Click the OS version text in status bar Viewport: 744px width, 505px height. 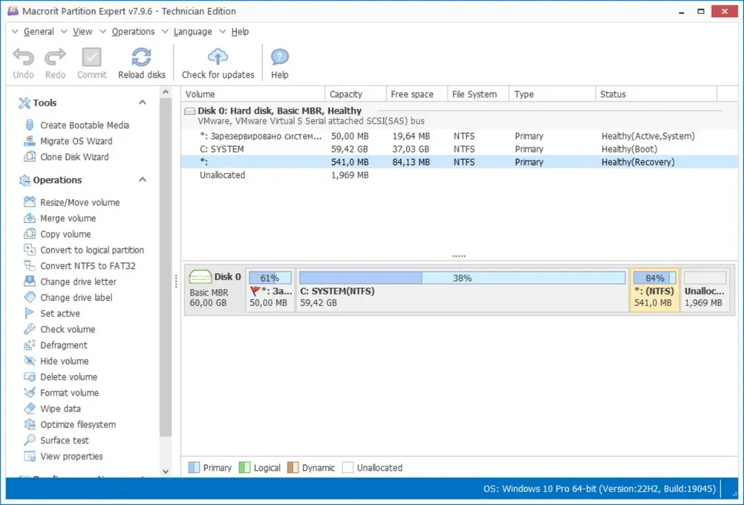coord(599,489)
